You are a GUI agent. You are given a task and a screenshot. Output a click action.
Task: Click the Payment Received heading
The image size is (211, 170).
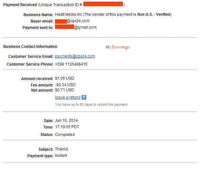click(x=20, y=5)
